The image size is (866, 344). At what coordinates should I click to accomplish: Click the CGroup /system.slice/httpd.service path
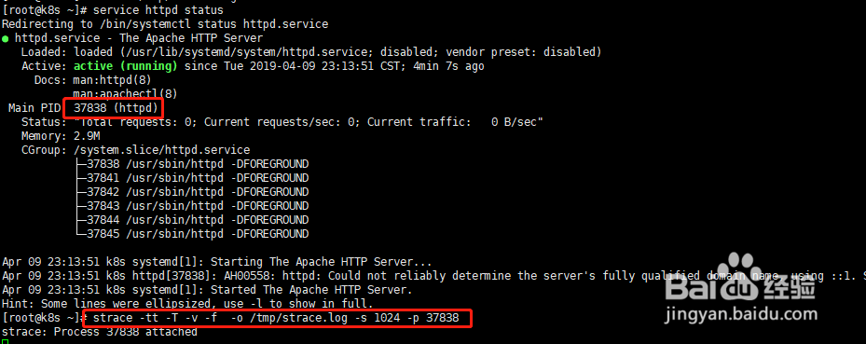pos(162,150)
